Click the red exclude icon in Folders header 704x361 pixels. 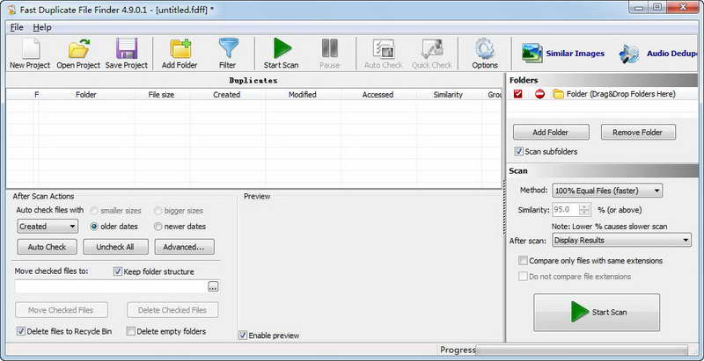point(539,94)
